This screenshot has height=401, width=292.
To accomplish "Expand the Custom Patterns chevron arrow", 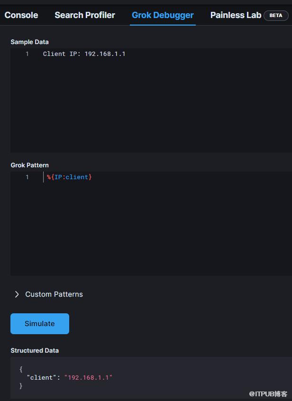I will click(x=17, y=294).
